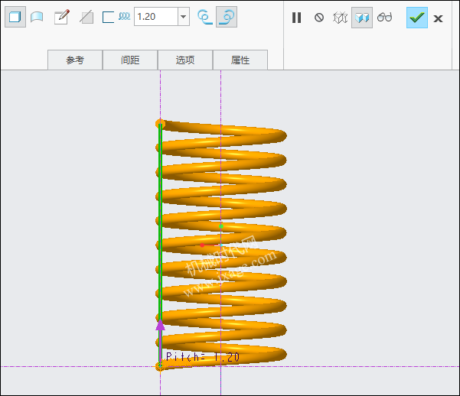Accept the feature with the green checkmark

click(417, 18)
